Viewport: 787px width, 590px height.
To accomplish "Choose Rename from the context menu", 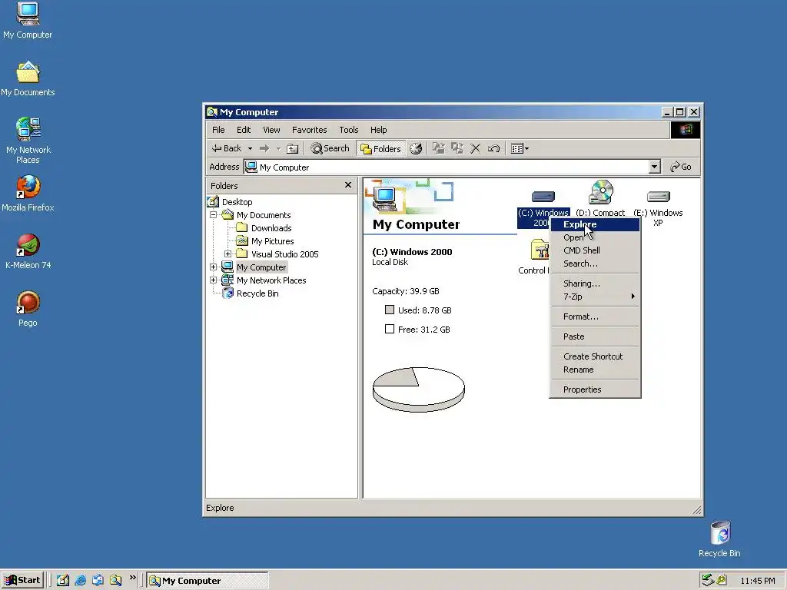I will (x=595, y=370).
